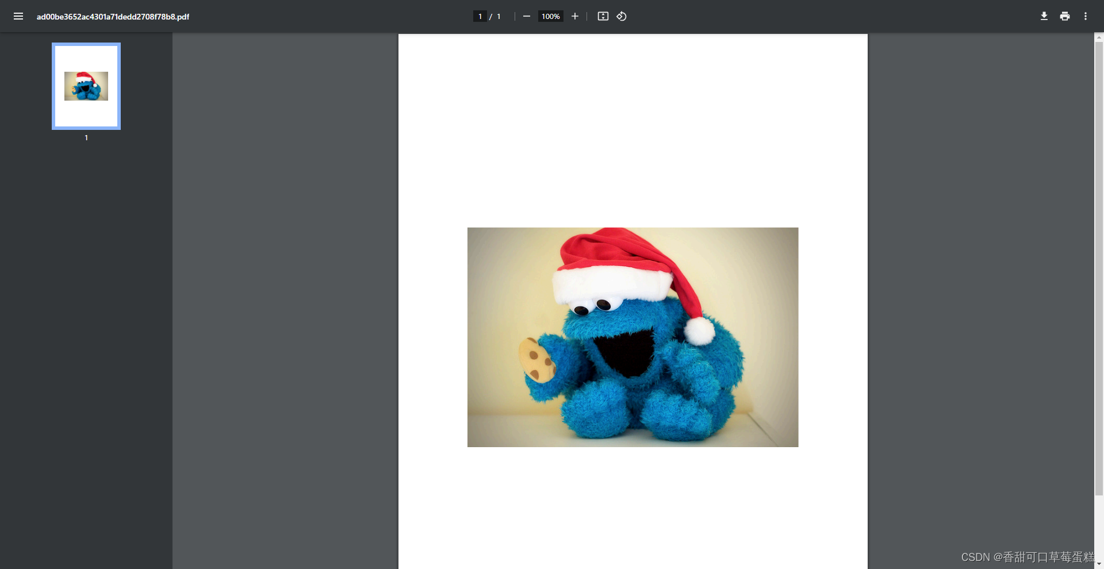Viewport: 1104px width, 569px height.
Task: Click the fit to page icon
Action: pos(603,16)
